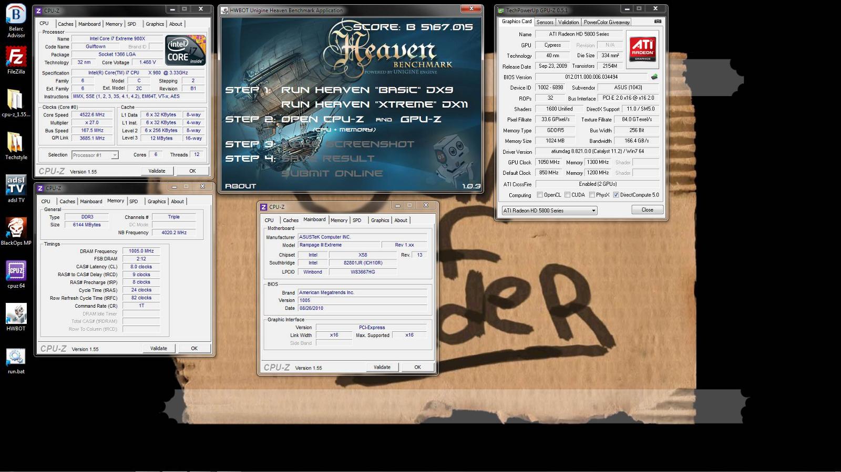
Task: Open run.bat file icon
Action: tap(16, 361)
